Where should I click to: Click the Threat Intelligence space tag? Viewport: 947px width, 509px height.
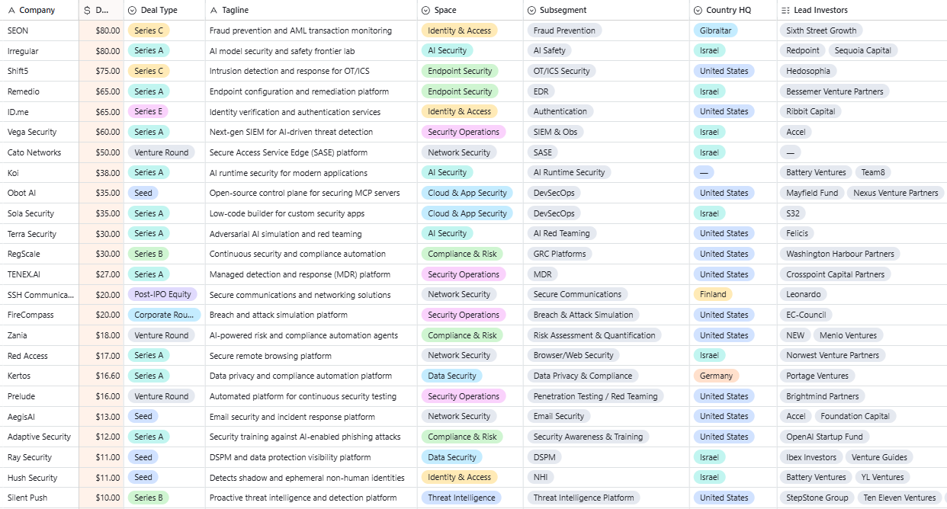[x=461, y=498]
